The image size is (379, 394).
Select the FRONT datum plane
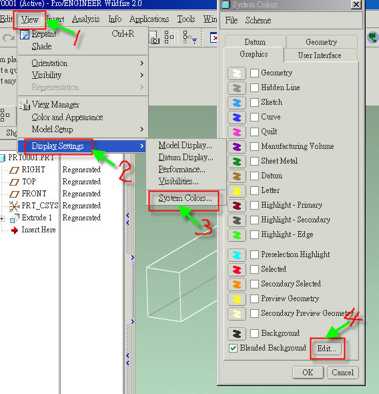(x=34, y=194)
